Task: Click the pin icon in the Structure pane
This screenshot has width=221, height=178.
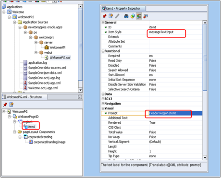Action: point(5,105)
